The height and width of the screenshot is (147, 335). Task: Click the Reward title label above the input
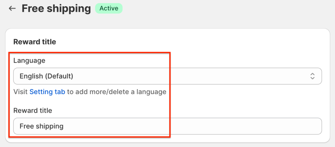(x=33, y=110)
